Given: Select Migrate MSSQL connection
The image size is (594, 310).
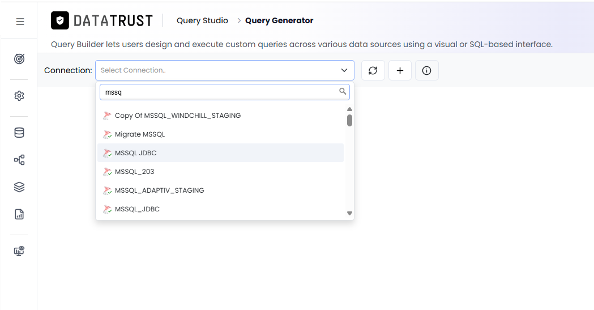Looking at the screenshot, I should (220, 134).
